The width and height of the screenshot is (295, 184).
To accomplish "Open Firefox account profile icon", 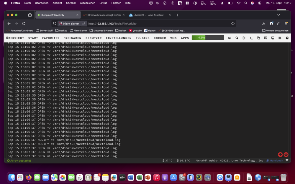I will 271,24.
